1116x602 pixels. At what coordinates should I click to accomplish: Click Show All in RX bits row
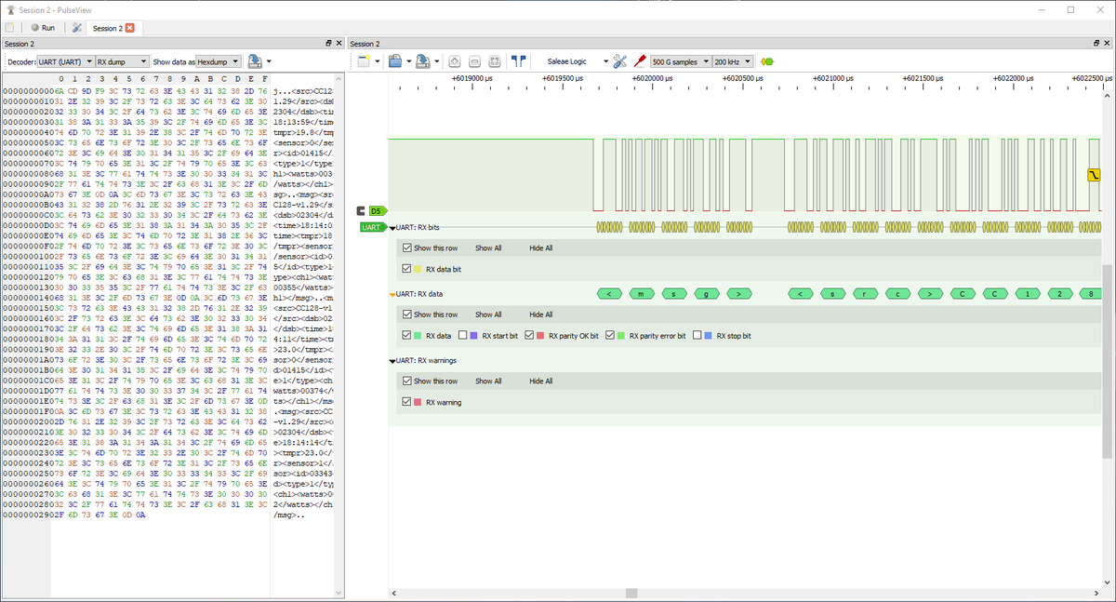(x=488, y=248)
